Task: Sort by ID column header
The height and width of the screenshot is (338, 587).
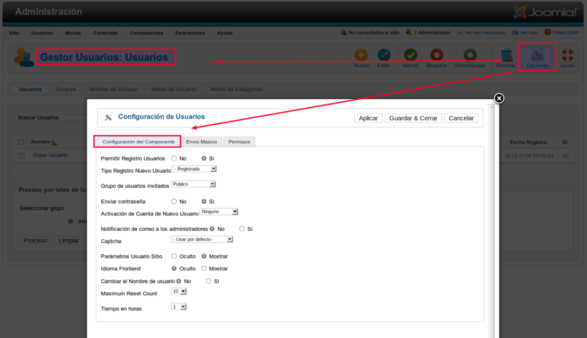Action: tap(565, 142)
